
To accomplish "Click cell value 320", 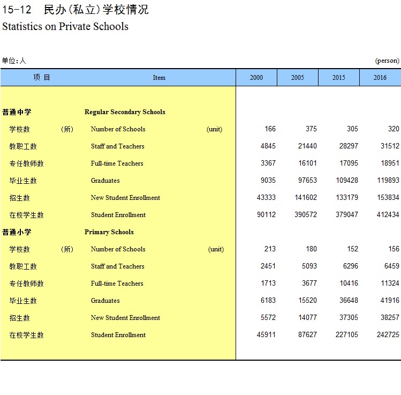I will 394,129.
